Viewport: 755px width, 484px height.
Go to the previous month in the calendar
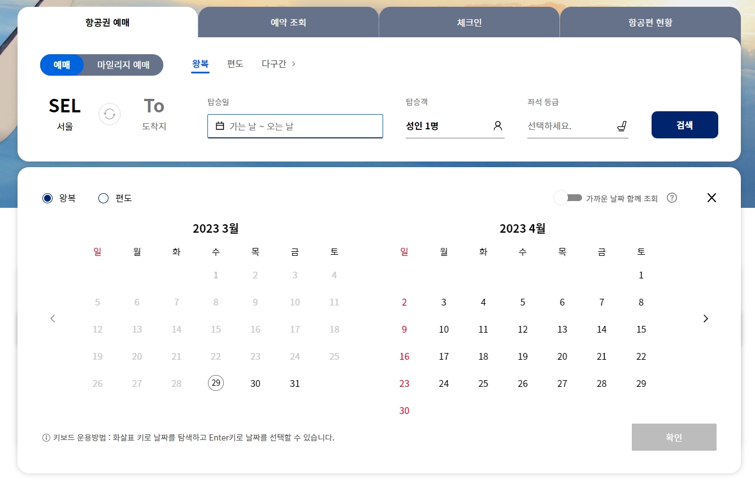point(53,318)
